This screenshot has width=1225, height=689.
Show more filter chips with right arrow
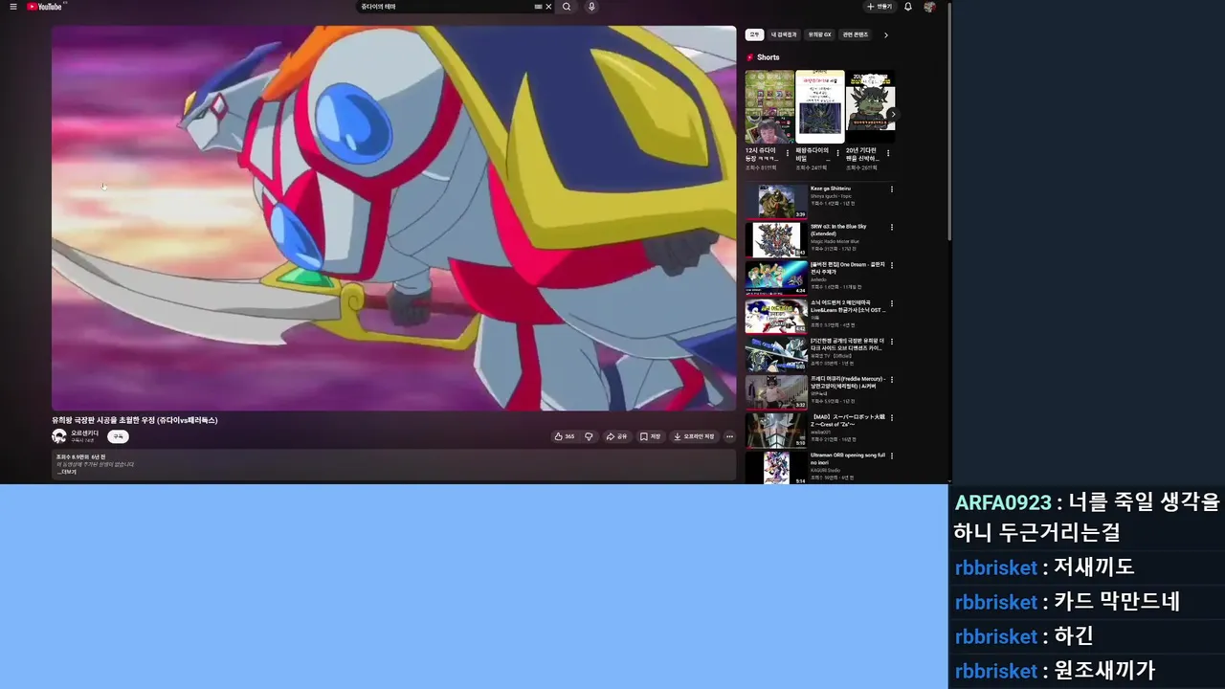[886, 34]
